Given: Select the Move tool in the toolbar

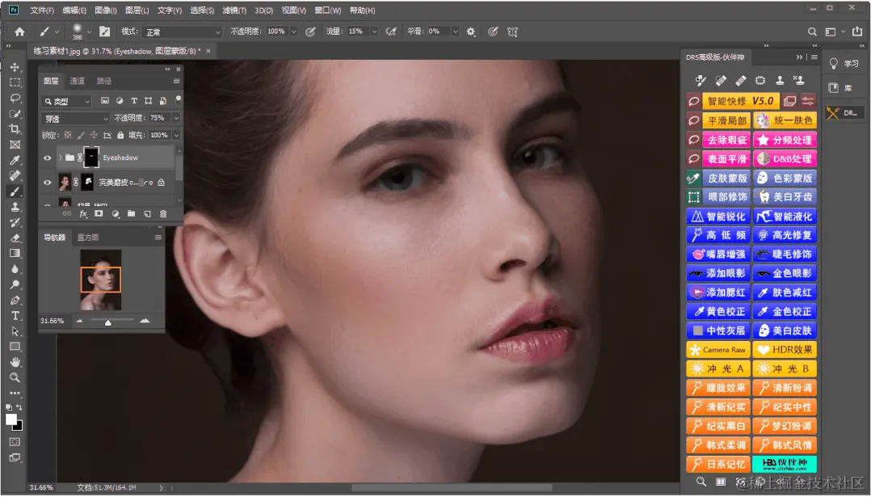Looking at the screenshot, I should point(15,67).
